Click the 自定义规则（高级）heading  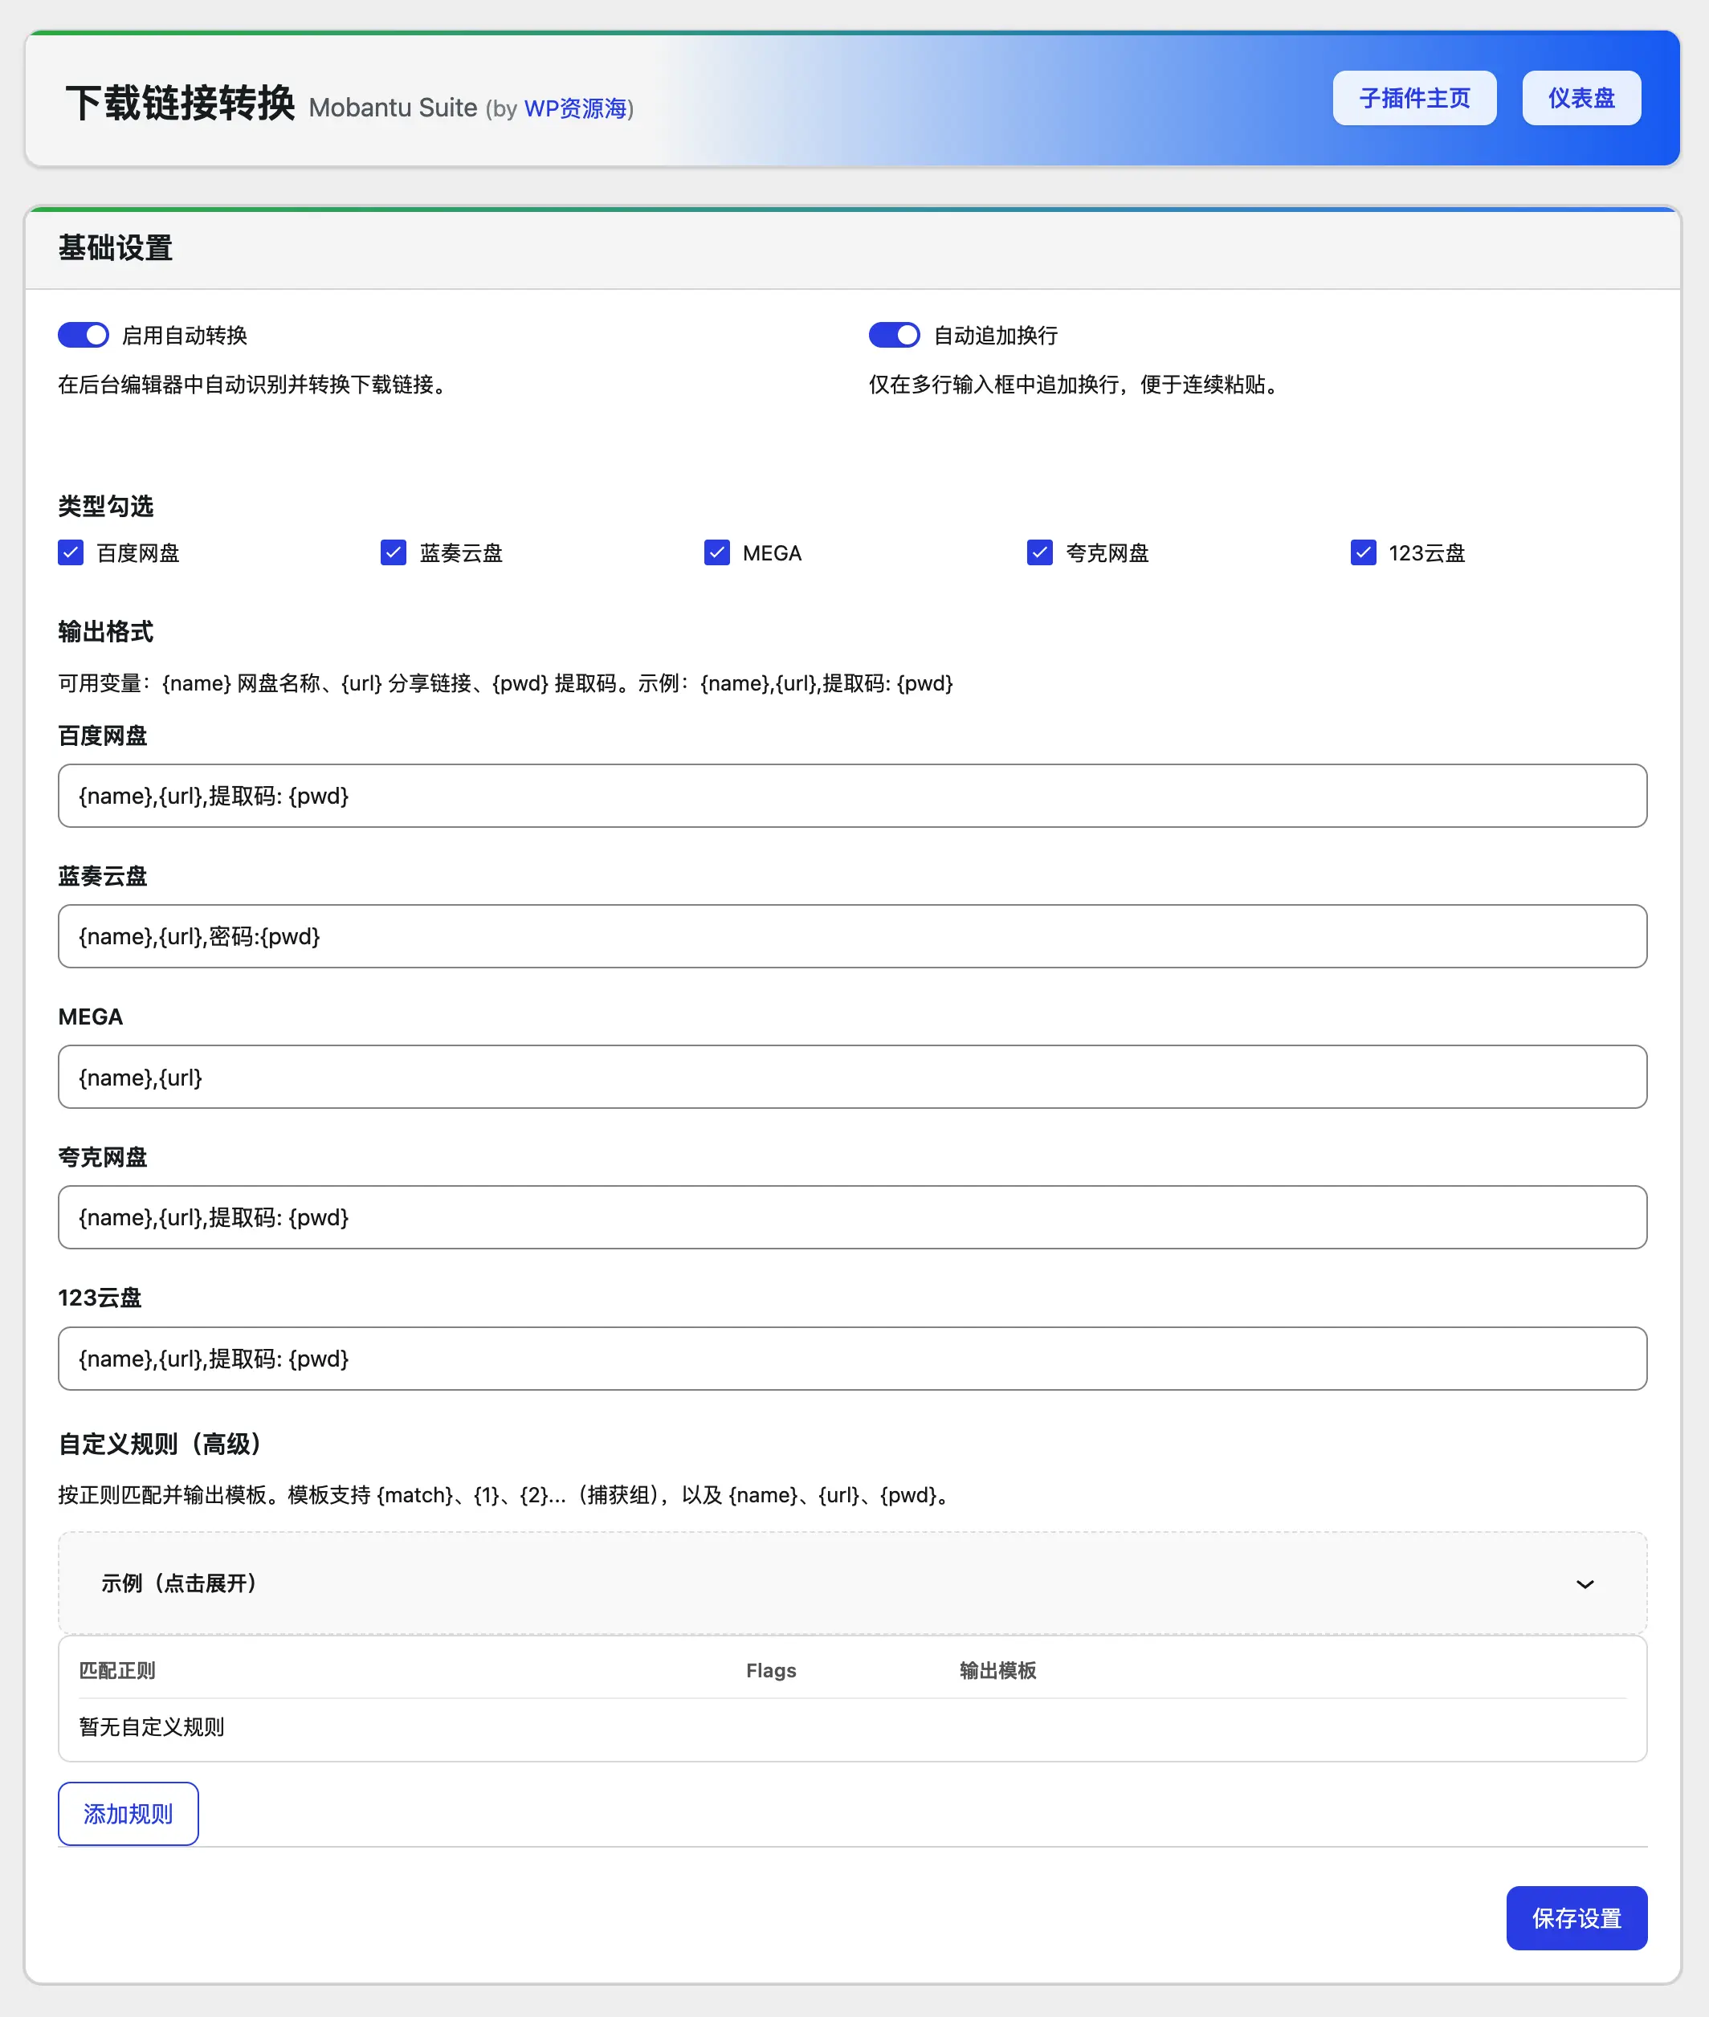click(x=161, y=1444)
